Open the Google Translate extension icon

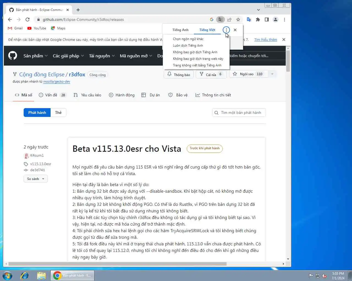coord(249,19)
